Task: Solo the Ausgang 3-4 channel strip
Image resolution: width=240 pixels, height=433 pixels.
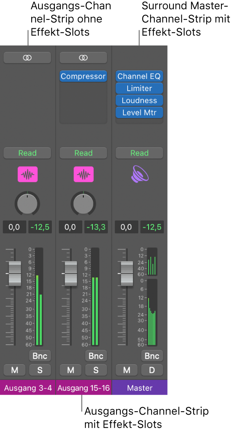Action: click(x=40, y=370)
